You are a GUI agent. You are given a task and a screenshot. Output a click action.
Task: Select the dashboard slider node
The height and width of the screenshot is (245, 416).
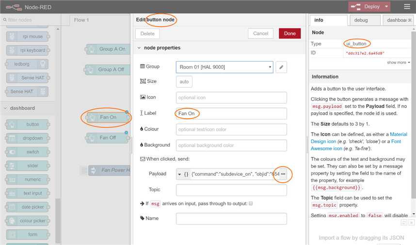(x=27, y=166)
